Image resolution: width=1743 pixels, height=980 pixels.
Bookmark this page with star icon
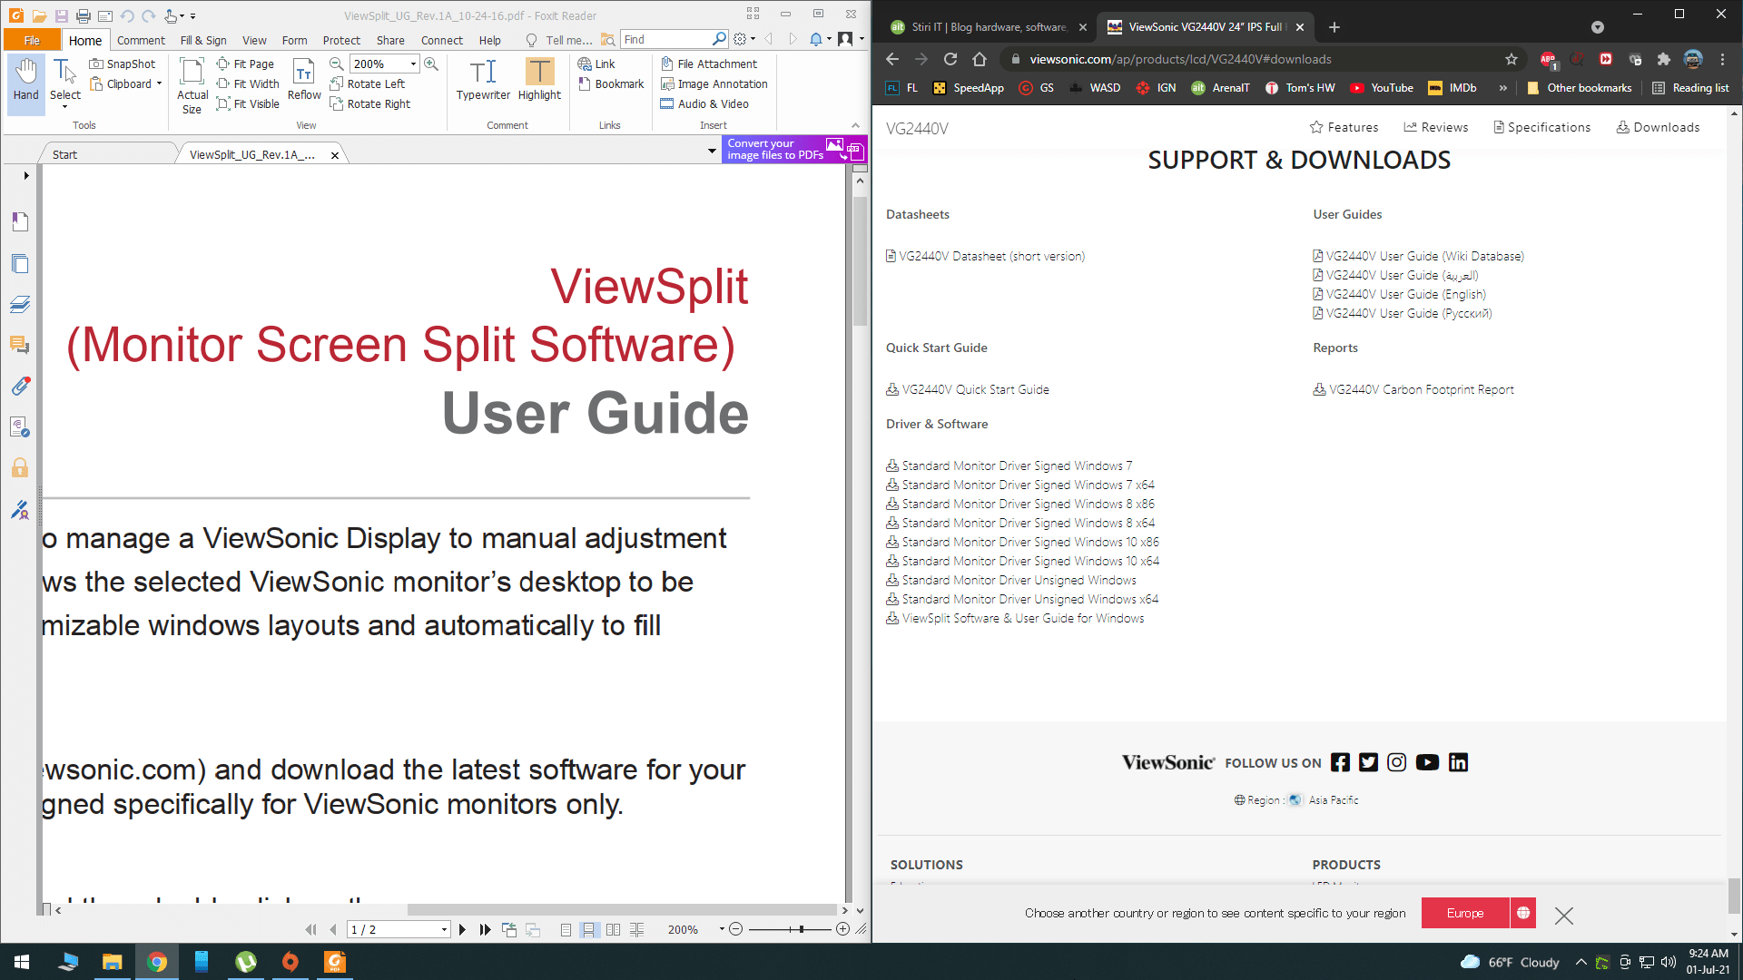coord(1511,59)
